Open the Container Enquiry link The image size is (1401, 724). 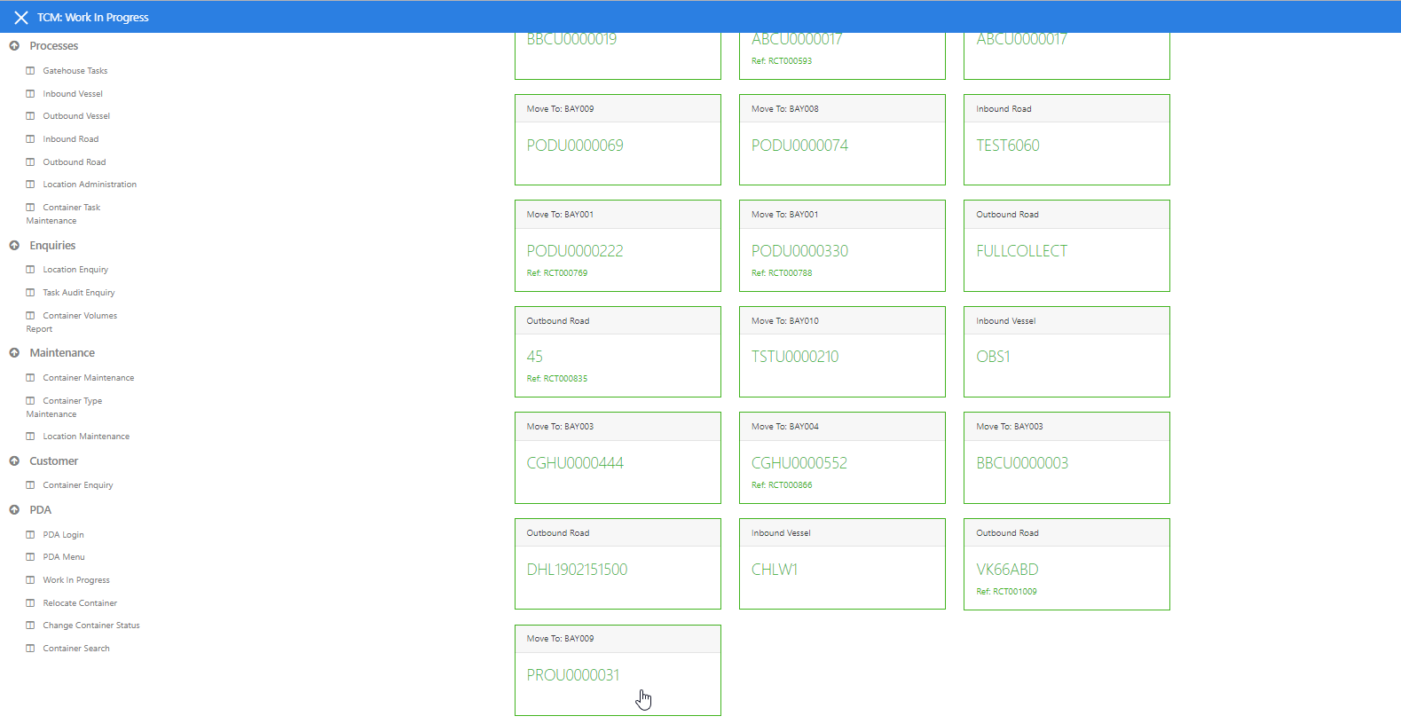tap(78, 485)
